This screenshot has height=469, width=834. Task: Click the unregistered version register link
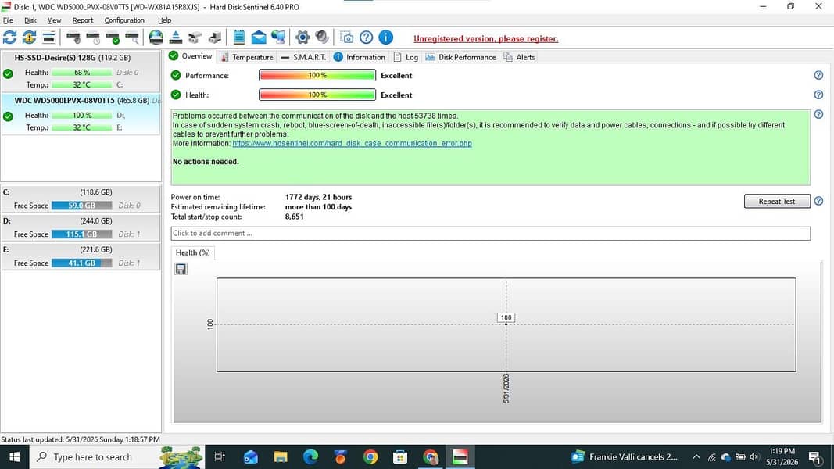click(x=485, y=39)
